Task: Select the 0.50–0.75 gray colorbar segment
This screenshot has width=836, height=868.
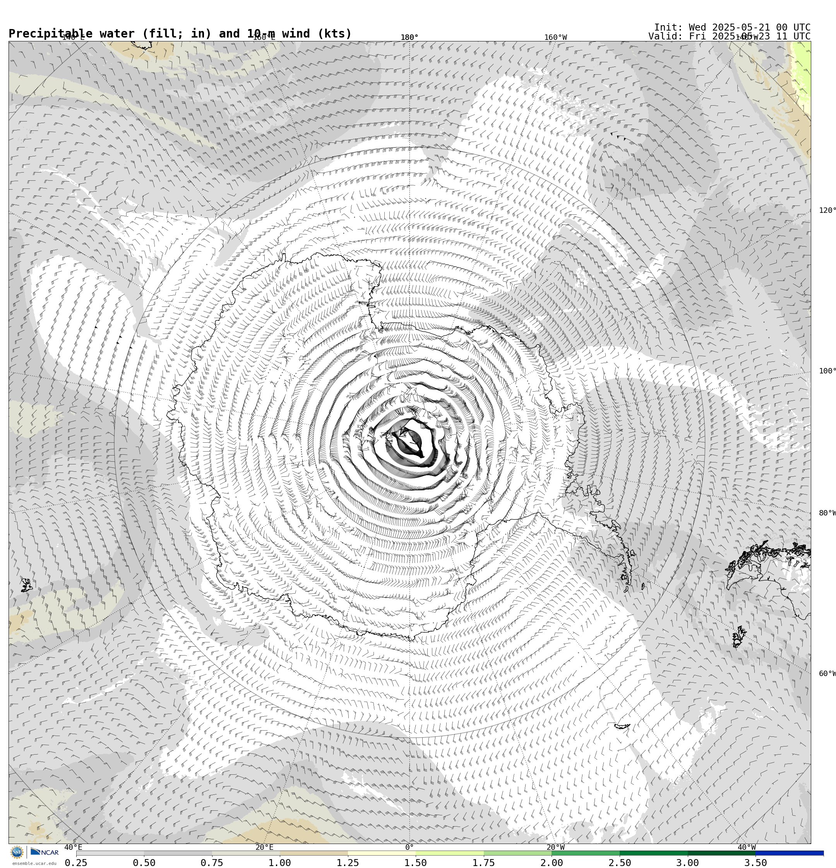Action: tap(178, 853)
